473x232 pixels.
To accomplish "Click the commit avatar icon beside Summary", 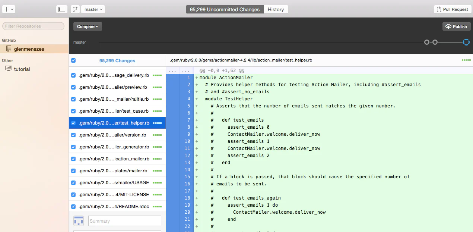I will coord(78,221).
